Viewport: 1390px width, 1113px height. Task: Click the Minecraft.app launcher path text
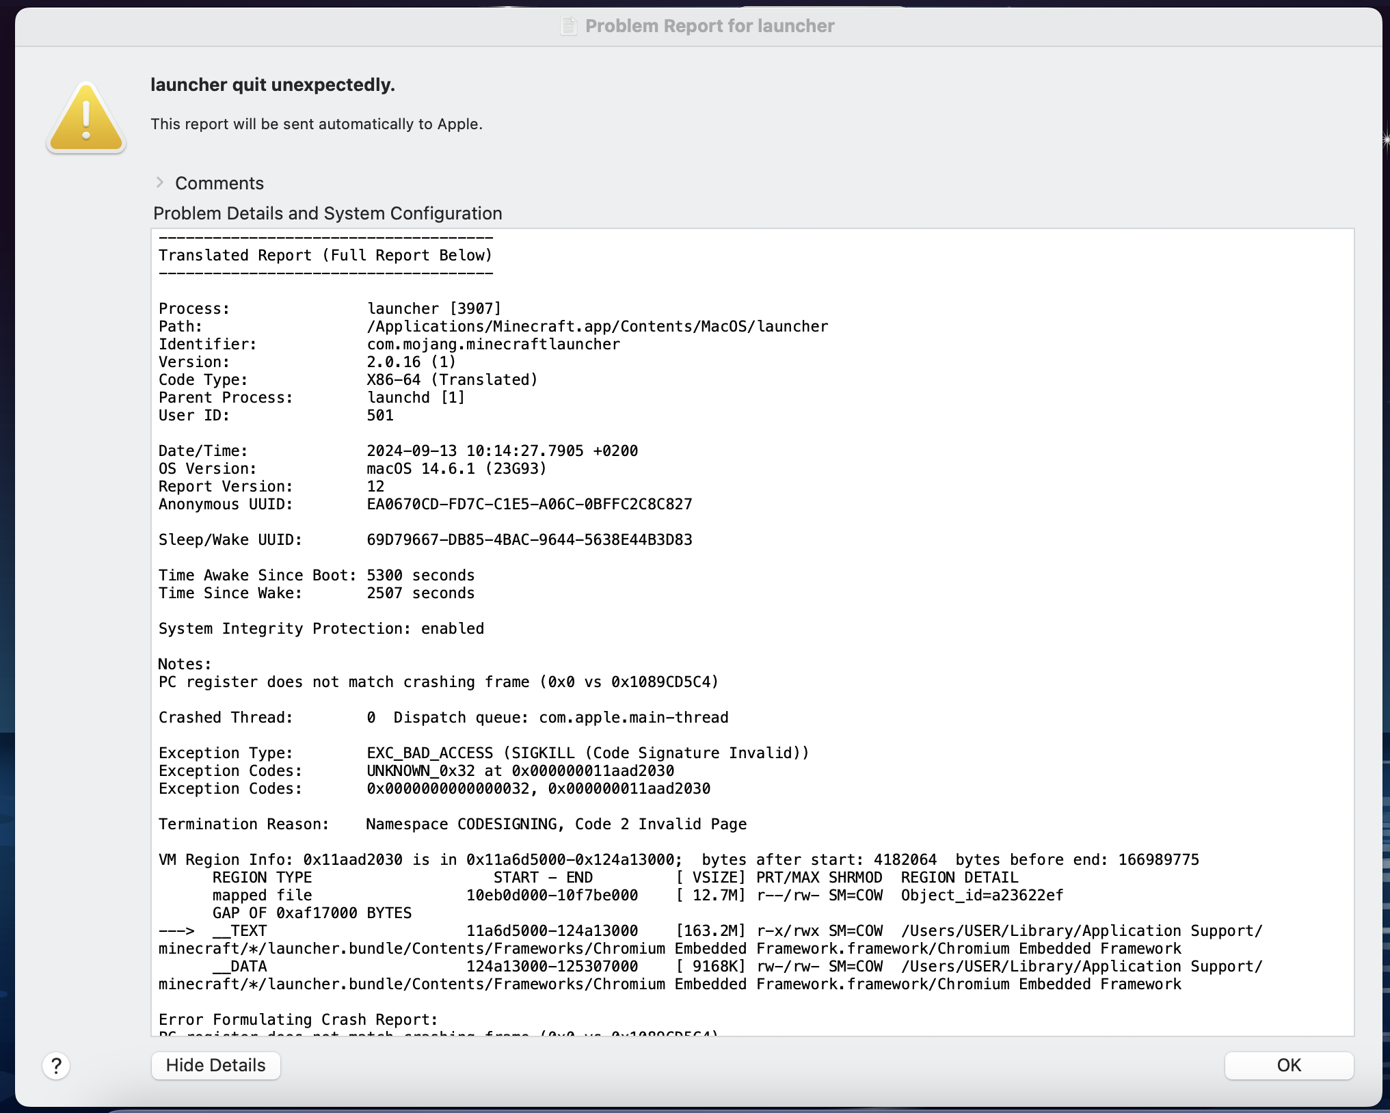(x=597, y=327)
